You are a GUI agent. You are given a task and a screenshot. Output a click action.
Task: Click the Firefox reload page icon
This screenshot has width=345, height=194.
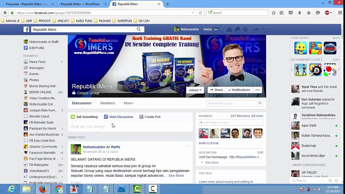pos(200,13)
